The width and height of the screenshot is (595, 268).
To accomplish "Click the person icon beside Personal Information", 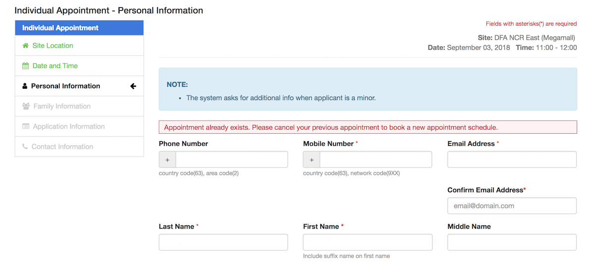I will click(x=25, y=86).
